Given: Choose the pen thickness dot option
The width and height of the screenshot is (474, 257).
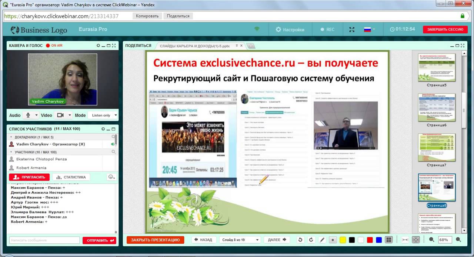Looking at the screenshot, I should 333,240.
